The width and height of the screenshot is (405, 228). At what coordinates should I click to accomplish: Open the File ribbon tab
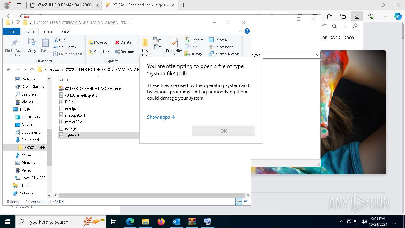(x=11, y=31)
